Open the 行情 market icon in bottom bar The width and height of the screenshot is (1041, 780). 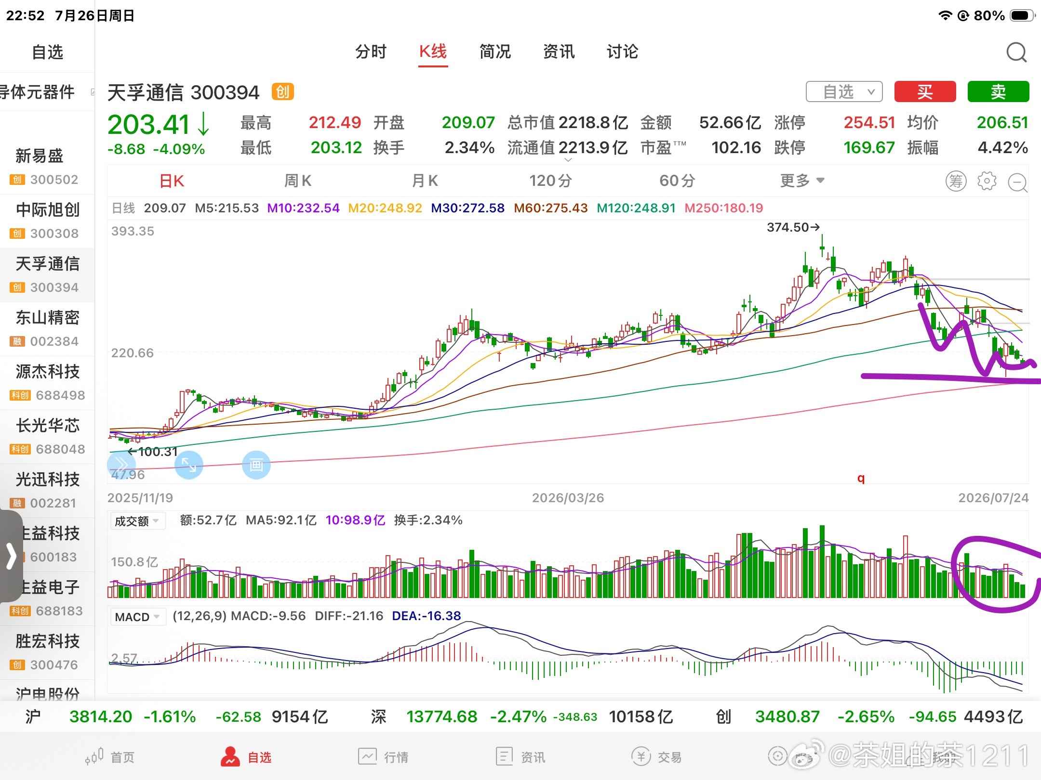coord(367,756)
